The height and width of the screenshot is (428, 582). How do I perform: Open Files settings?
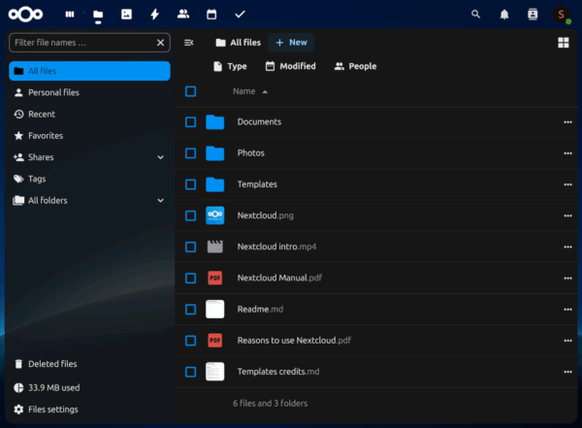pyautogui.click(x=89, y=410)
